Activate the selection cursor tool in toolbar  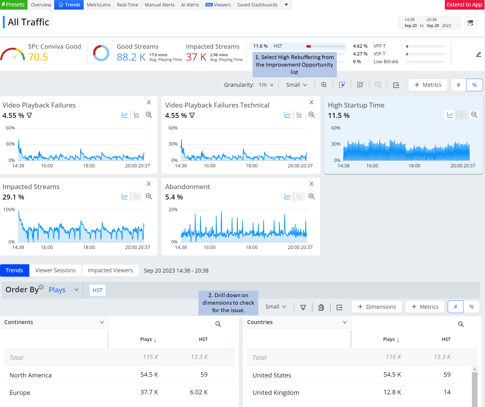[342, 85]
